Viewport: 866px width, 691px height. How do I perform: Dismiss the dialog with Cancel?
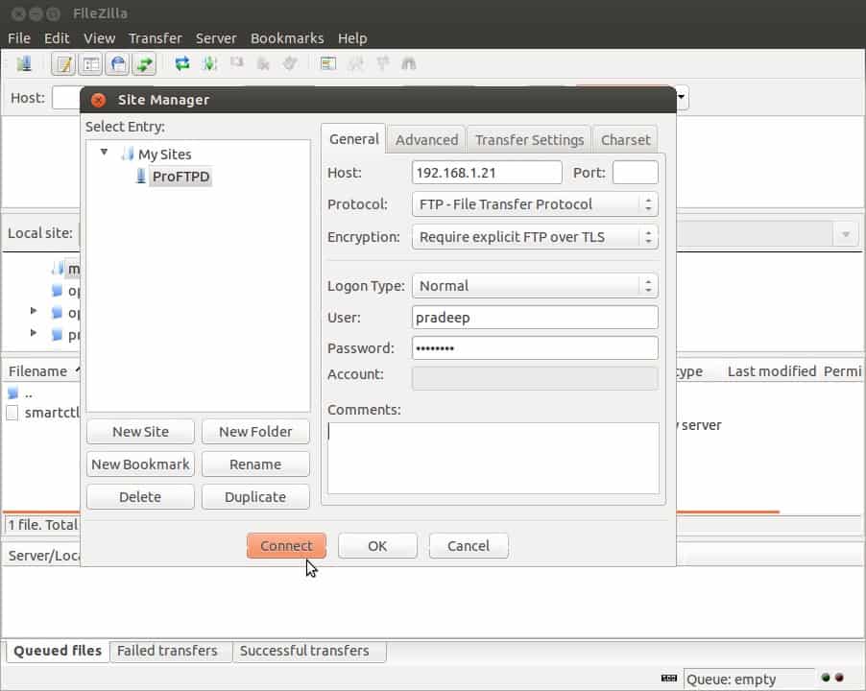[x=469, y=546]
